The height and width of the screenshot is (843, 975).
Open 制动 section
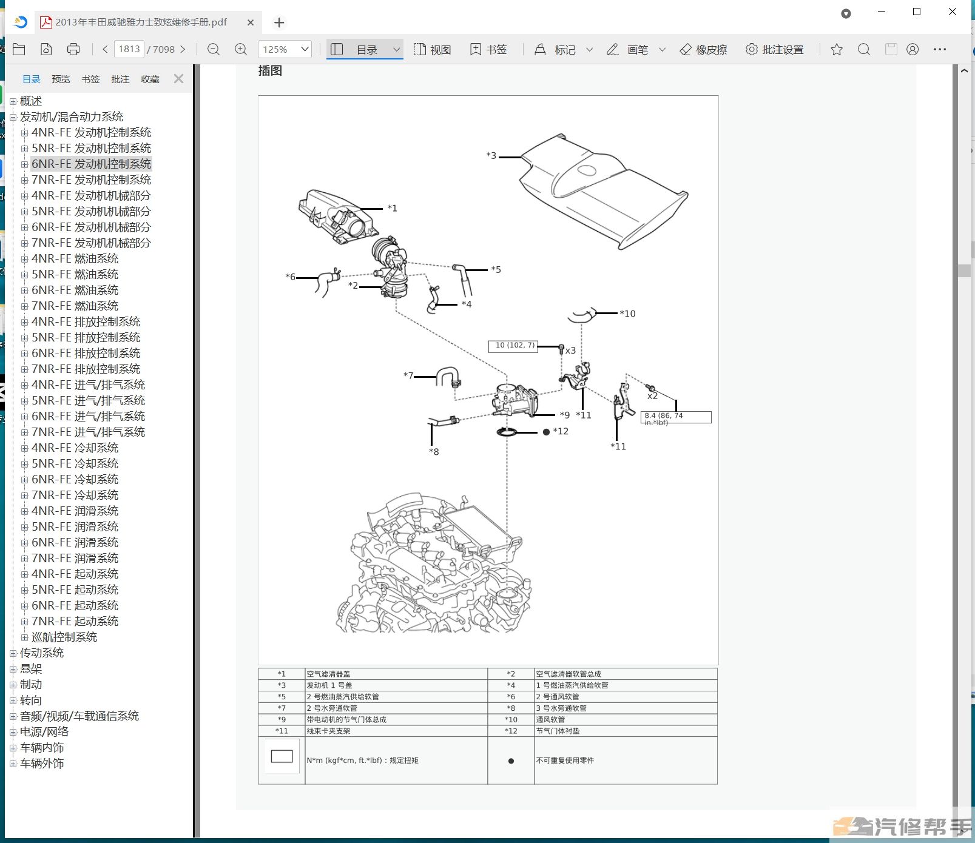coord(31,684)
